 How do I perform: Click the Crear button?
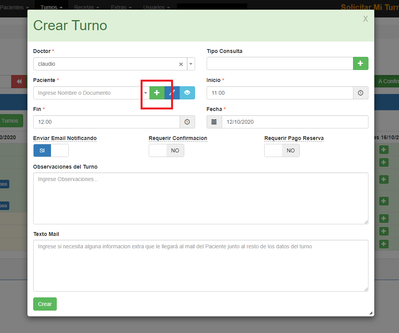(x=45, y=304)
